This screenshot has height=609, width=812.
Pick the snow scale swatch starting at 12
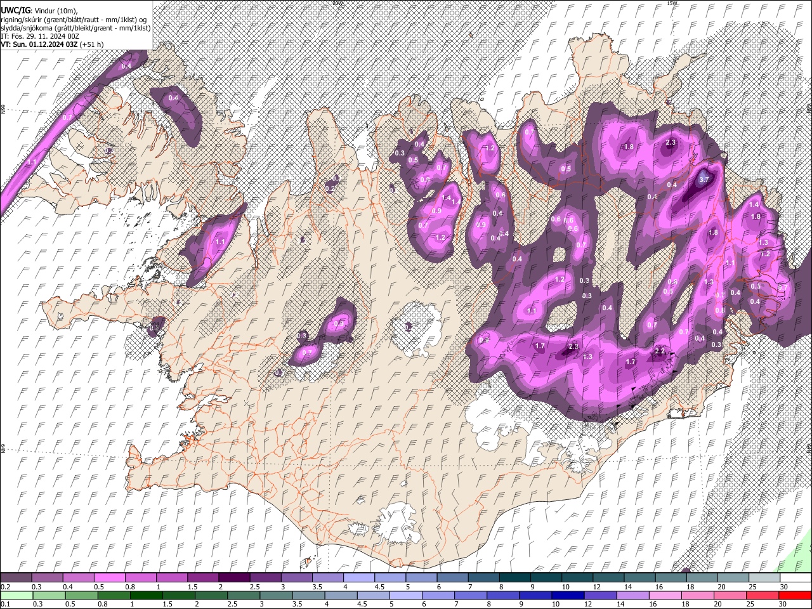pos(608,577)
